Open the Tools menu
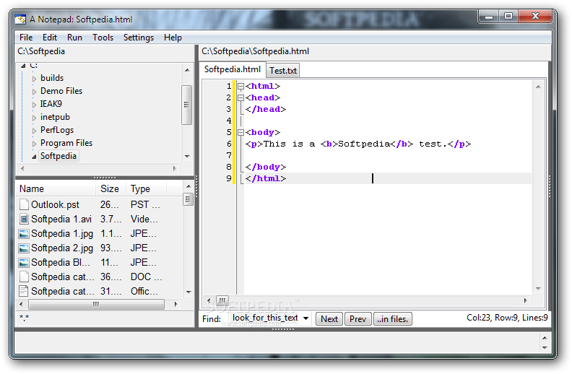The width and height of the screenshot is (572, 374). click(x=103, y=37)
